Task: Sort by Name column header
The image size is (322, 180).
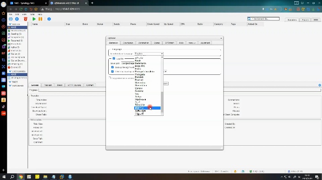Action: [48, 24]
